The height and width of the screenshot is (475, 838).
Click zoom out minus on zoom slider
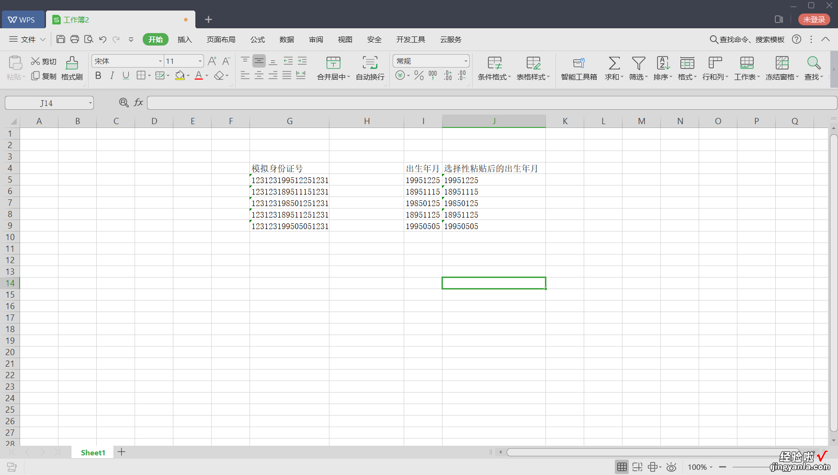coord(723,467)
